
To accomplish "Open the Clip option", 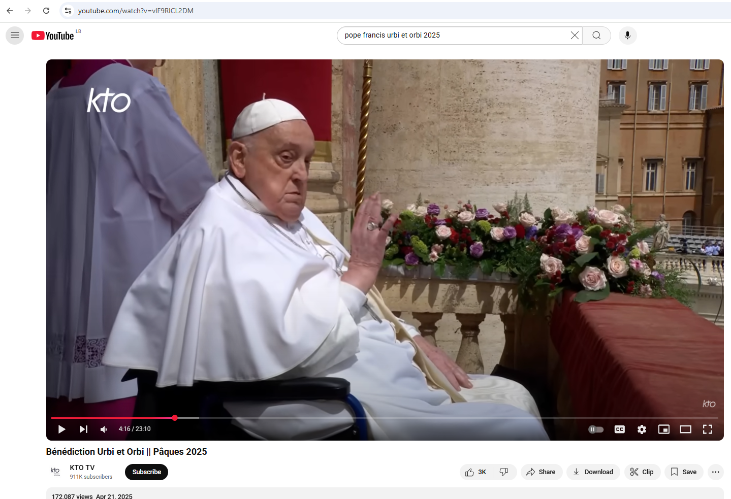I will pos(642,472).
